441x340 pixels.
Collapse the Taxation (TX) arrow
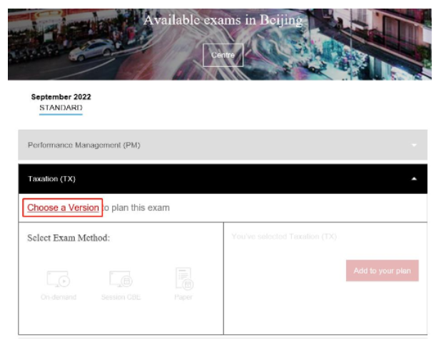414,179
